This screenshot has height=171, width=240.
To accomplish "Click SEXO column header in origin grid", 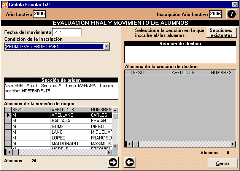I will [31, 110].
